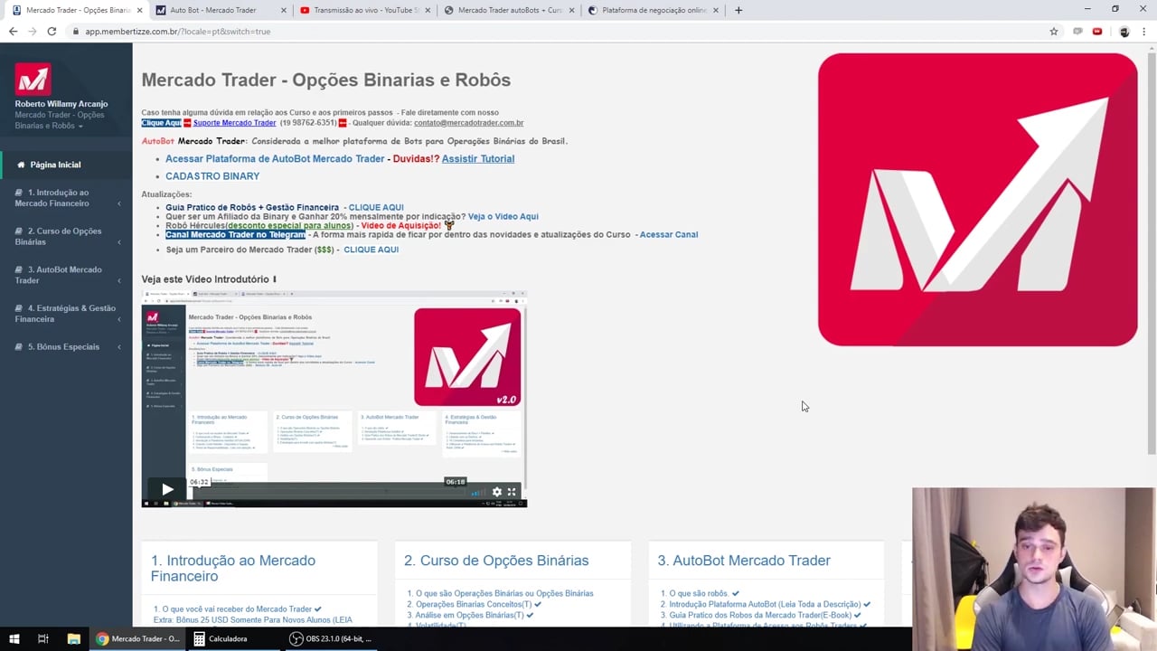
Task: Expand 3. AutoBot Mercado Trader sidebar section
Action: pos(66,275)
